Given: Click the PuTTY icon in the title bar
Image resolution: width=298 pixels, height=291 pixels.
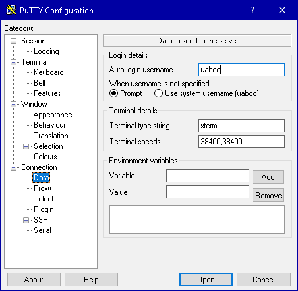Looking at the screenshot, I should coord(11,10).
